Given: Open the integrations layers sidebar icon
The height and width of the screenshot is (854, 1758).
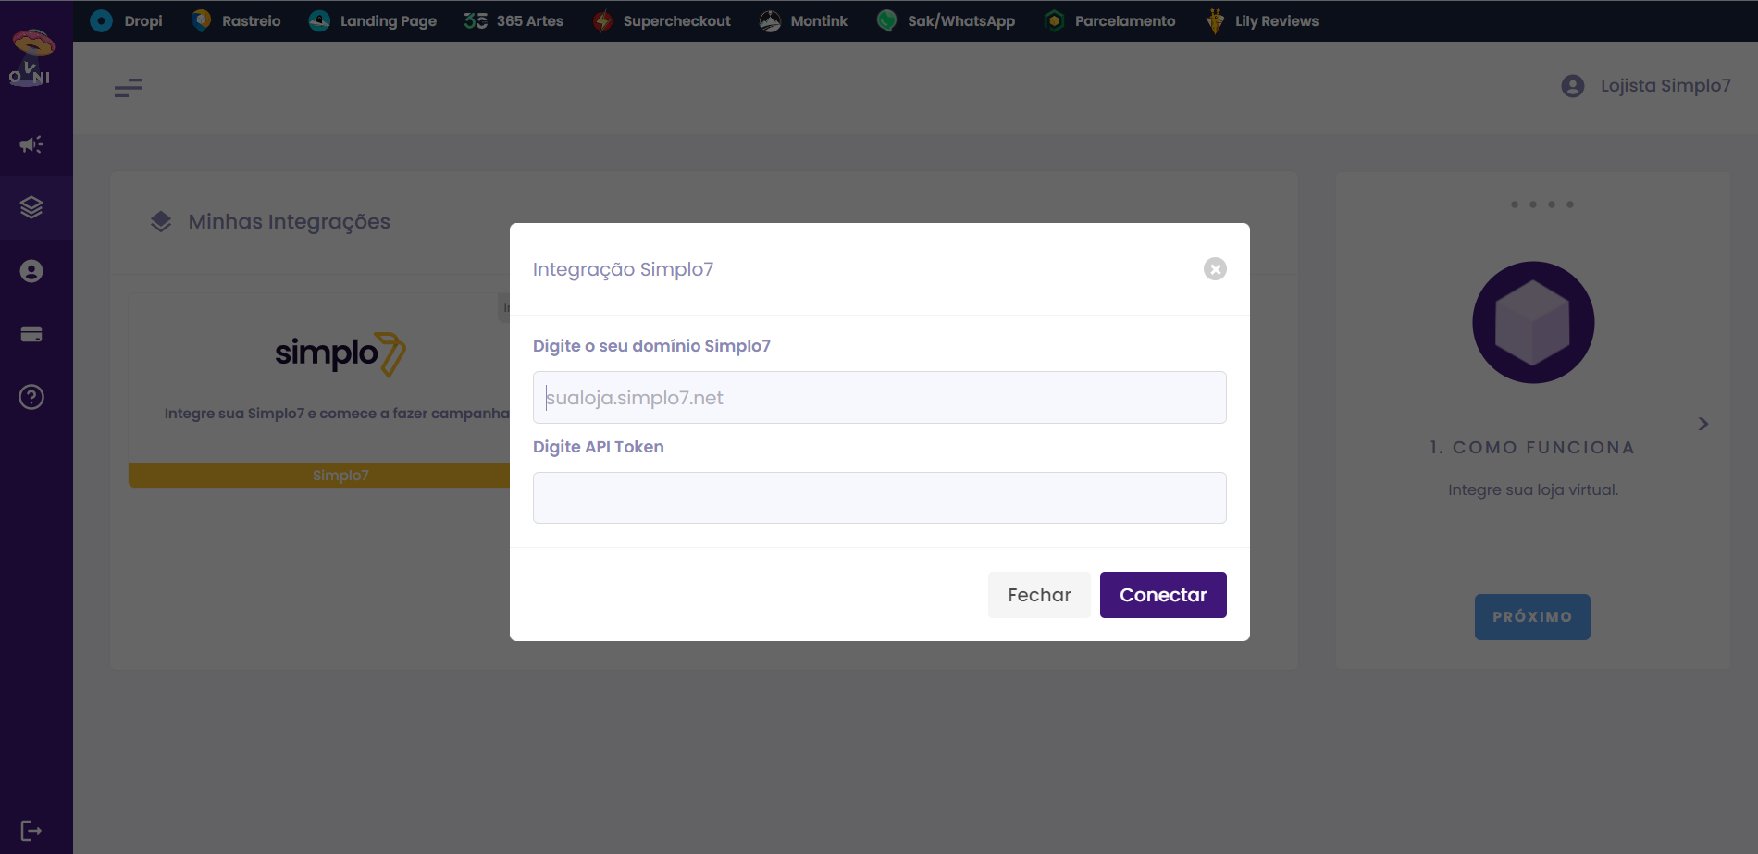Looking at the screenshot, I should point(31,207).
